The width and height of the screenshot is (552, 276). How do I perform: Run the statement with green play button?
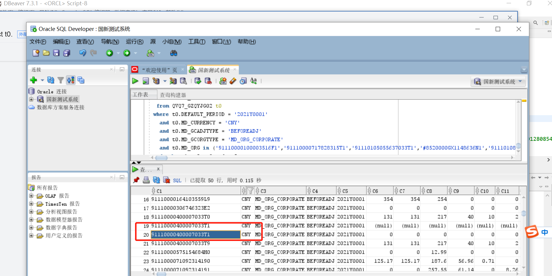coord(135,81)
